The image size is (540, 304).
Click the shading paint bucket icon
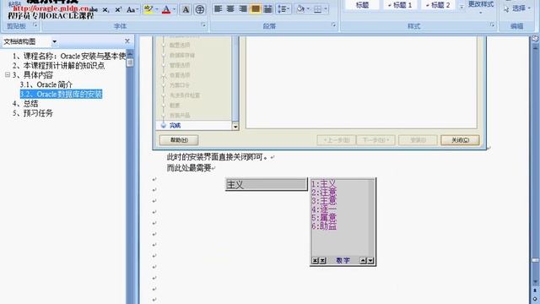[300, 9]
